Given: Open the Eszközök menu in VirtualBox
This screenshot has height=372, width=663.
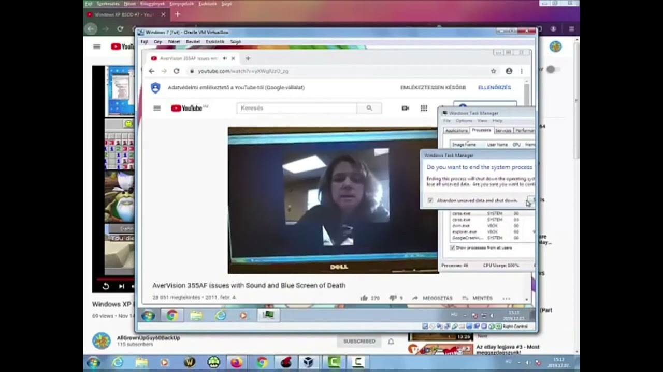Looking at the screenshot, I should click(x=215, y=41).
